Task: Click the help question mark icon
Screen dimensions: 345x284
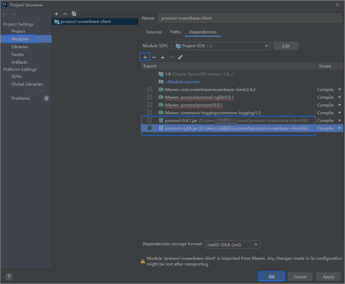Action: click(x=9, y=277)
